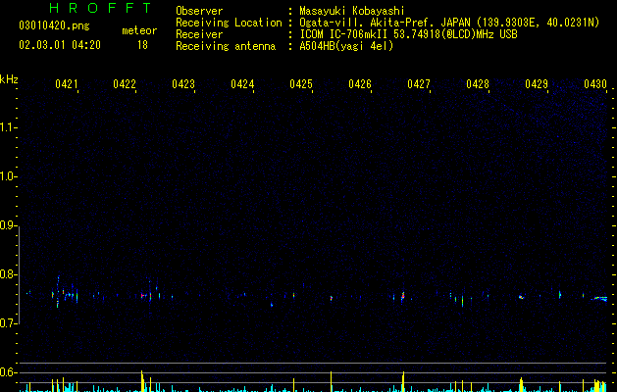Click the 0429 time marker
This screenshot has width=617, height=392.
[x=537, y=83]
